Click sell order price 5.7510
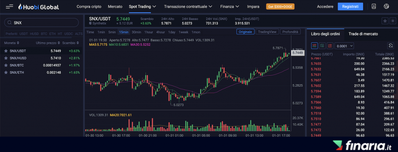The width and height of the screenshot is (398, 152). 316,119
